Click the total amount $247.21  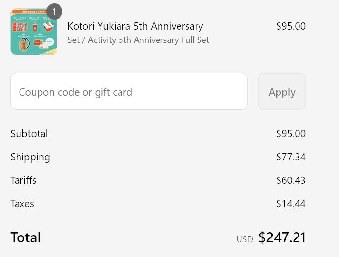pyautogui.click(x=282, y=237)
